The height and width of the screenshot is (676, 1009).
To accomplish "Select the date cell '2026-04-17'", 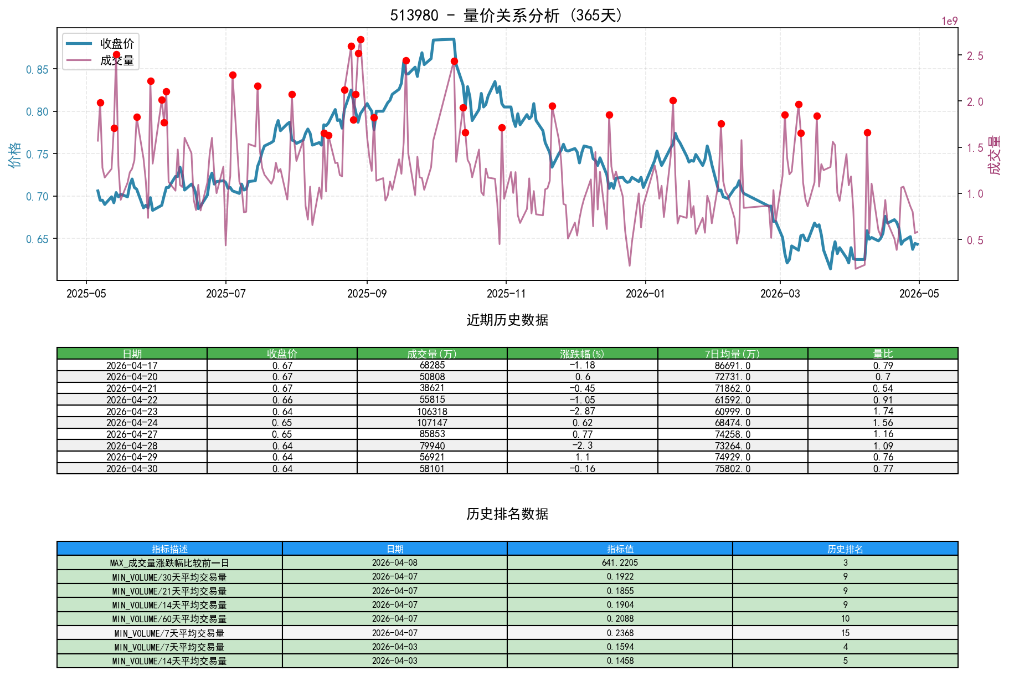I will tap(132, 365).
